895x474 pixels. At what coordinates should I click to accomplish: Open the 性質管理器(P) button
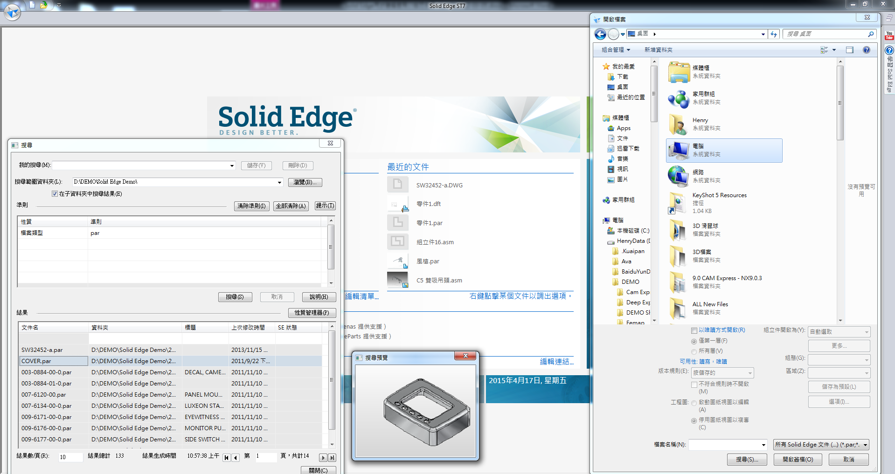[312, 313]
